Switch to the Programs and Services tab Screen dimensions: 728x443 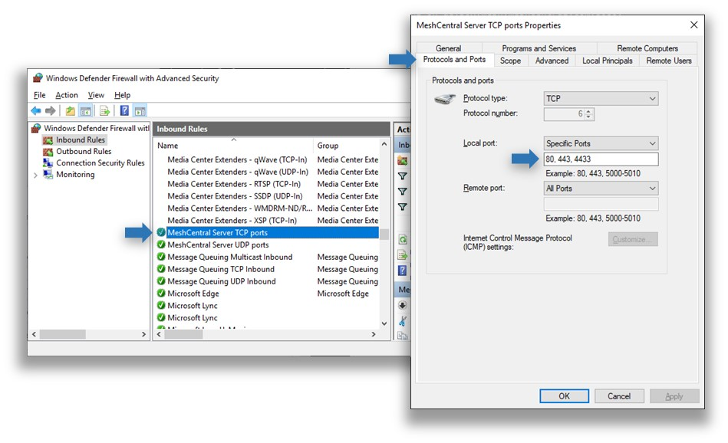point(539,48)
